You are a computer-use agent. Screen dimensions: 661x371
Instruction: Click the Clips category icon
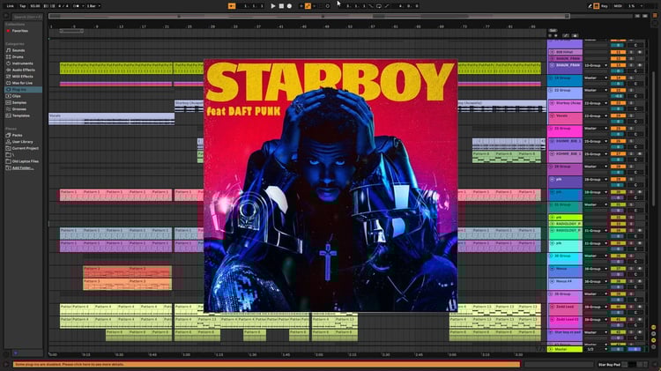tap(8, 96)
